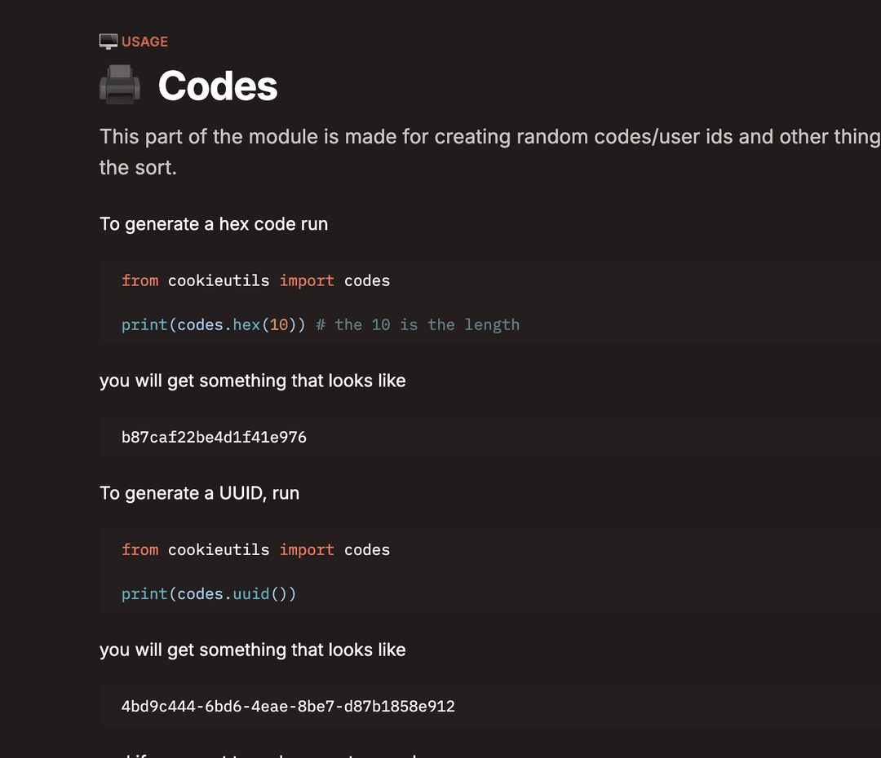Click the printer emoji next to Codes
The width and height of the screenshot is (881, 758).
click(120, 86)
